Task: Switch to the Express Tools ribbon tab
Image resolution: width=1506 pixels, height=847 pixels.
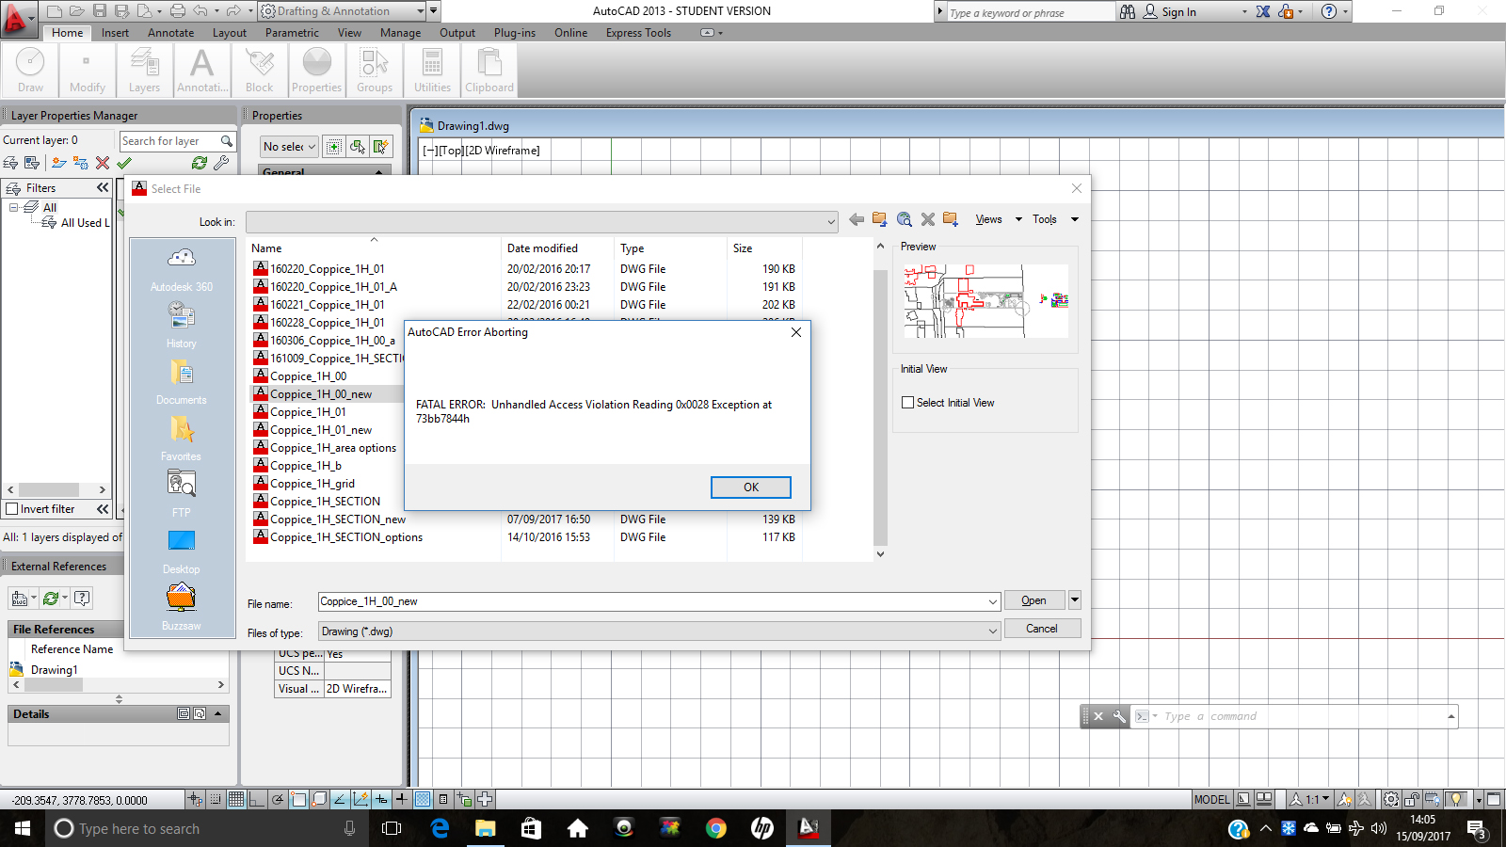Action: point(638,33)
